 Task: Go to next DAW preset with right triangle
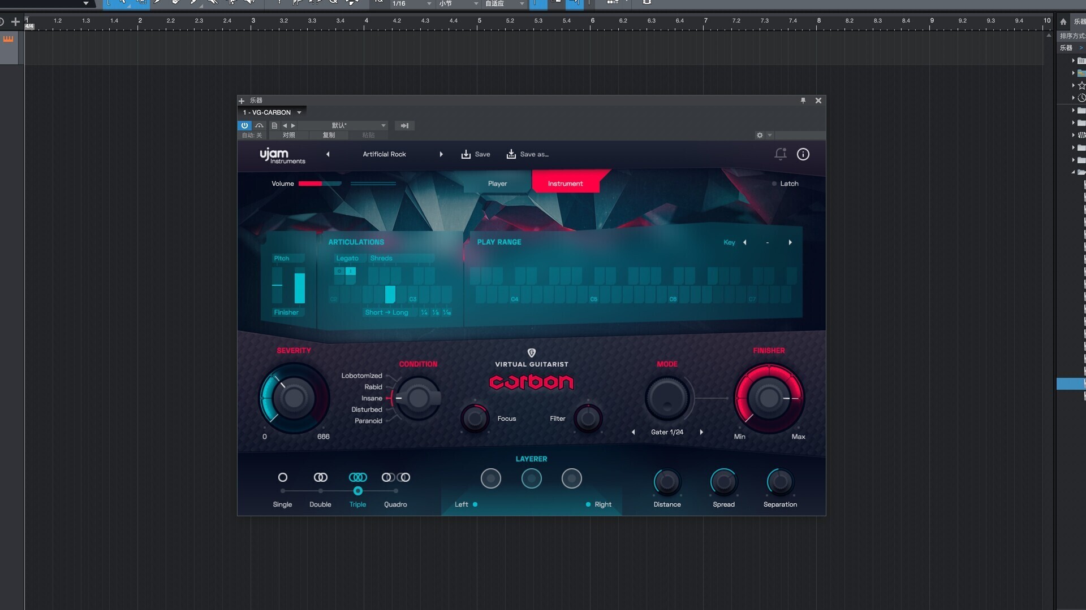293,125
